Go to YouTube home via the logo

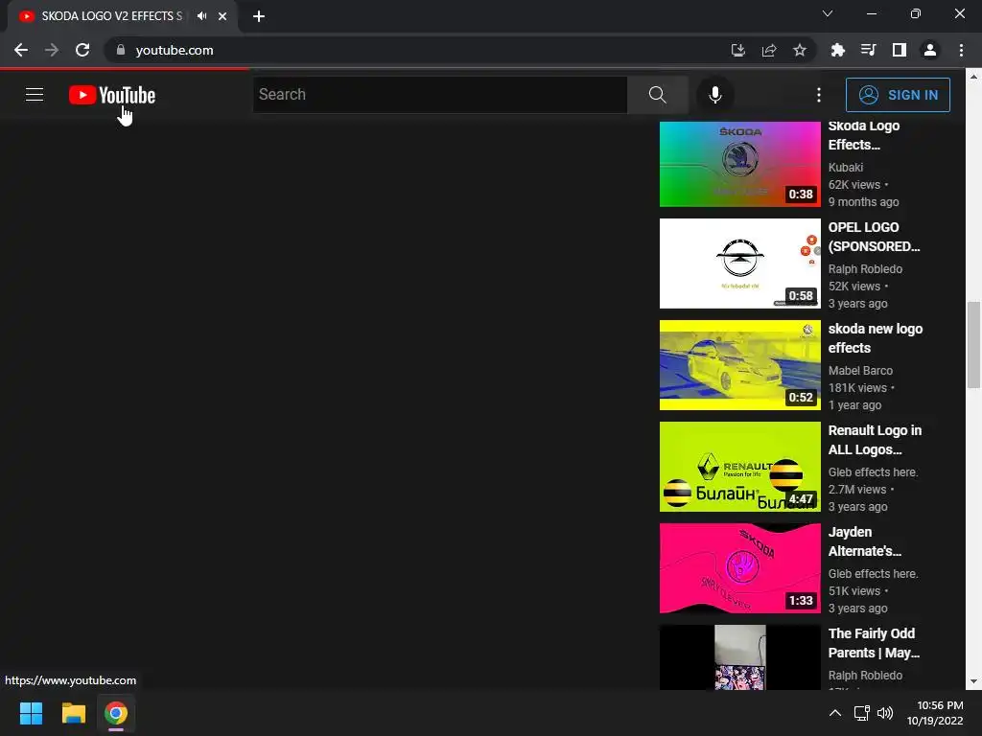point(112,95)
